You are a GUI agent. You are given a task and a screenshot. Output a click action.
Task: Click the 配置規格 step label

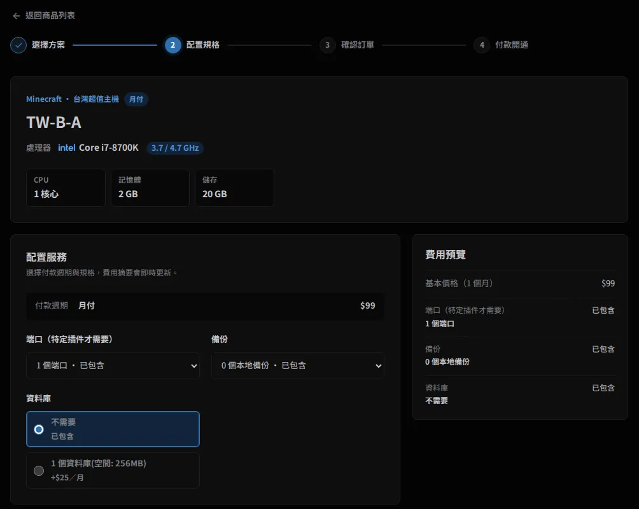pos(203,45)
